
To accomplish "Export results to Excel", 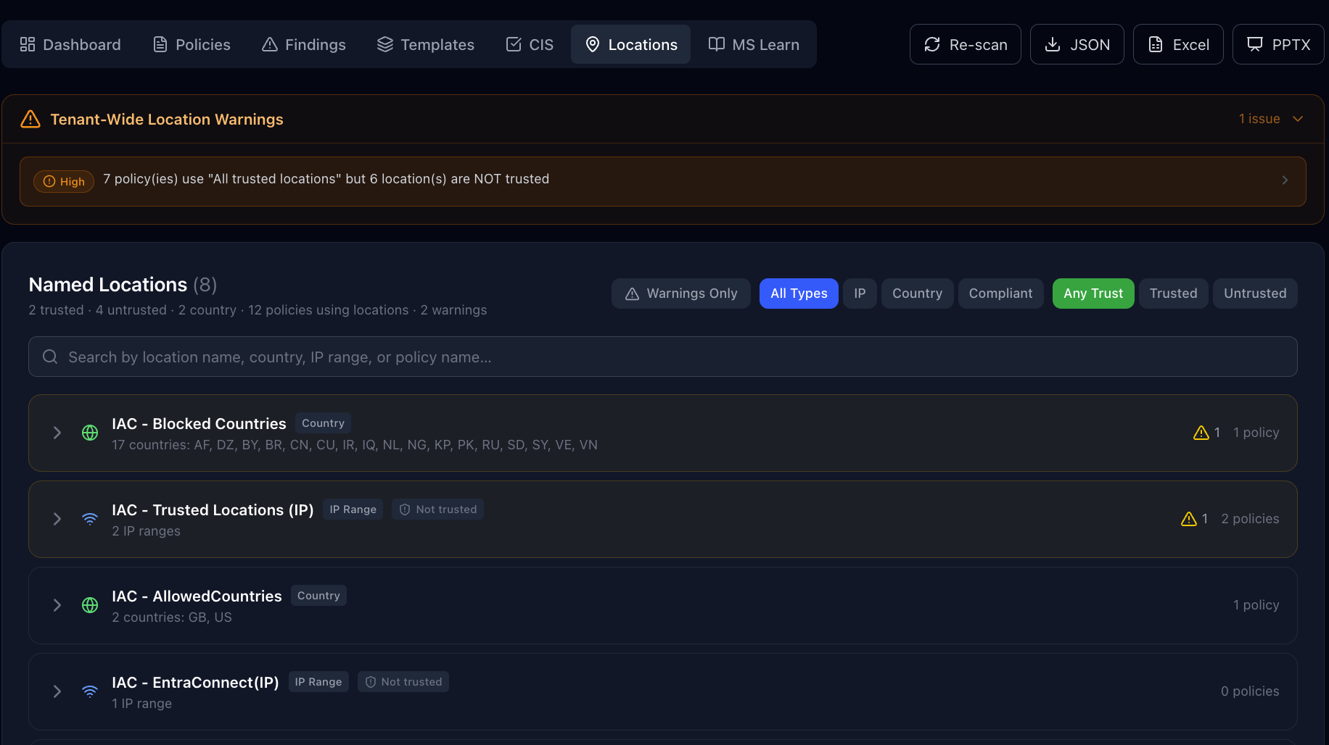I will 1178,44.
